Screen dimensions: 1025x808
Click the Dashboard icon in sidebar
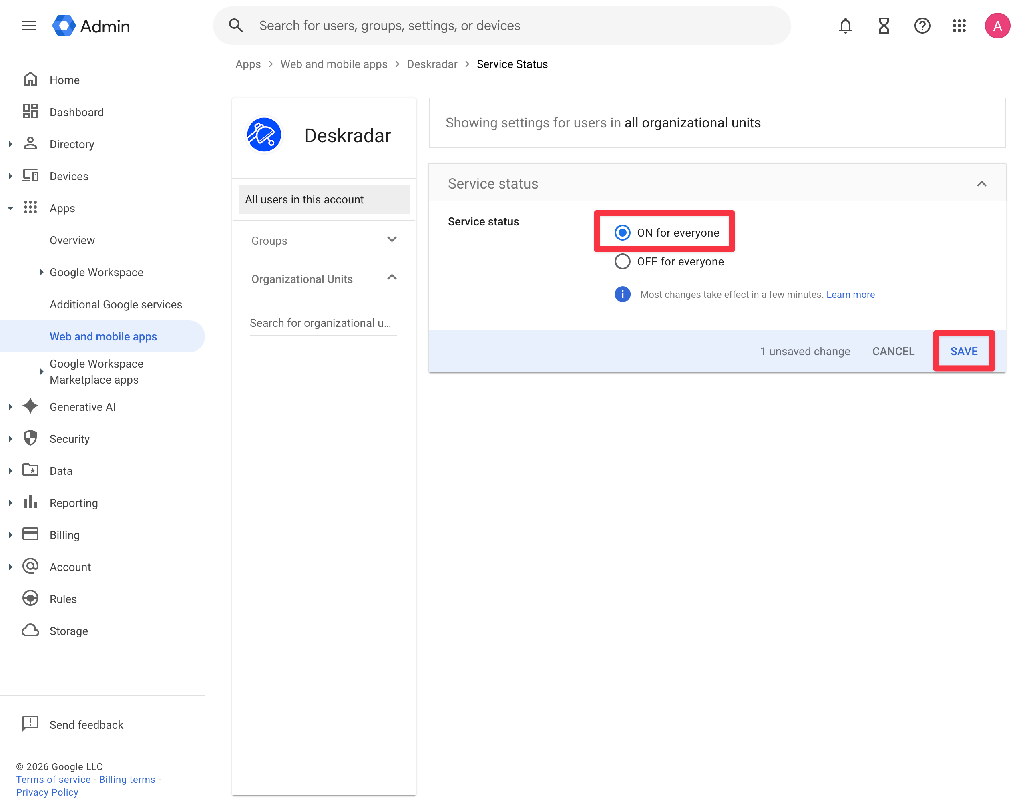click(30, 112)
